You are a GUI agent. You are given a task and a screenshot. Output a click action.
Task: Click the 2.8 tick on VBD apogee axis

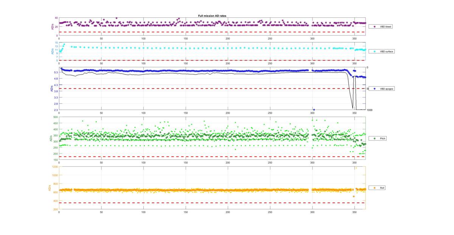pos(56,104)
